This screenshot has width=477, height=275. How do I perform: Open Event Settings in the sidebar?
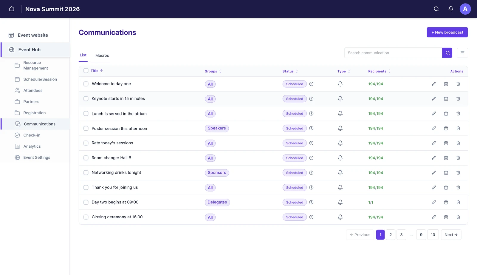click(x=37, y=157)
